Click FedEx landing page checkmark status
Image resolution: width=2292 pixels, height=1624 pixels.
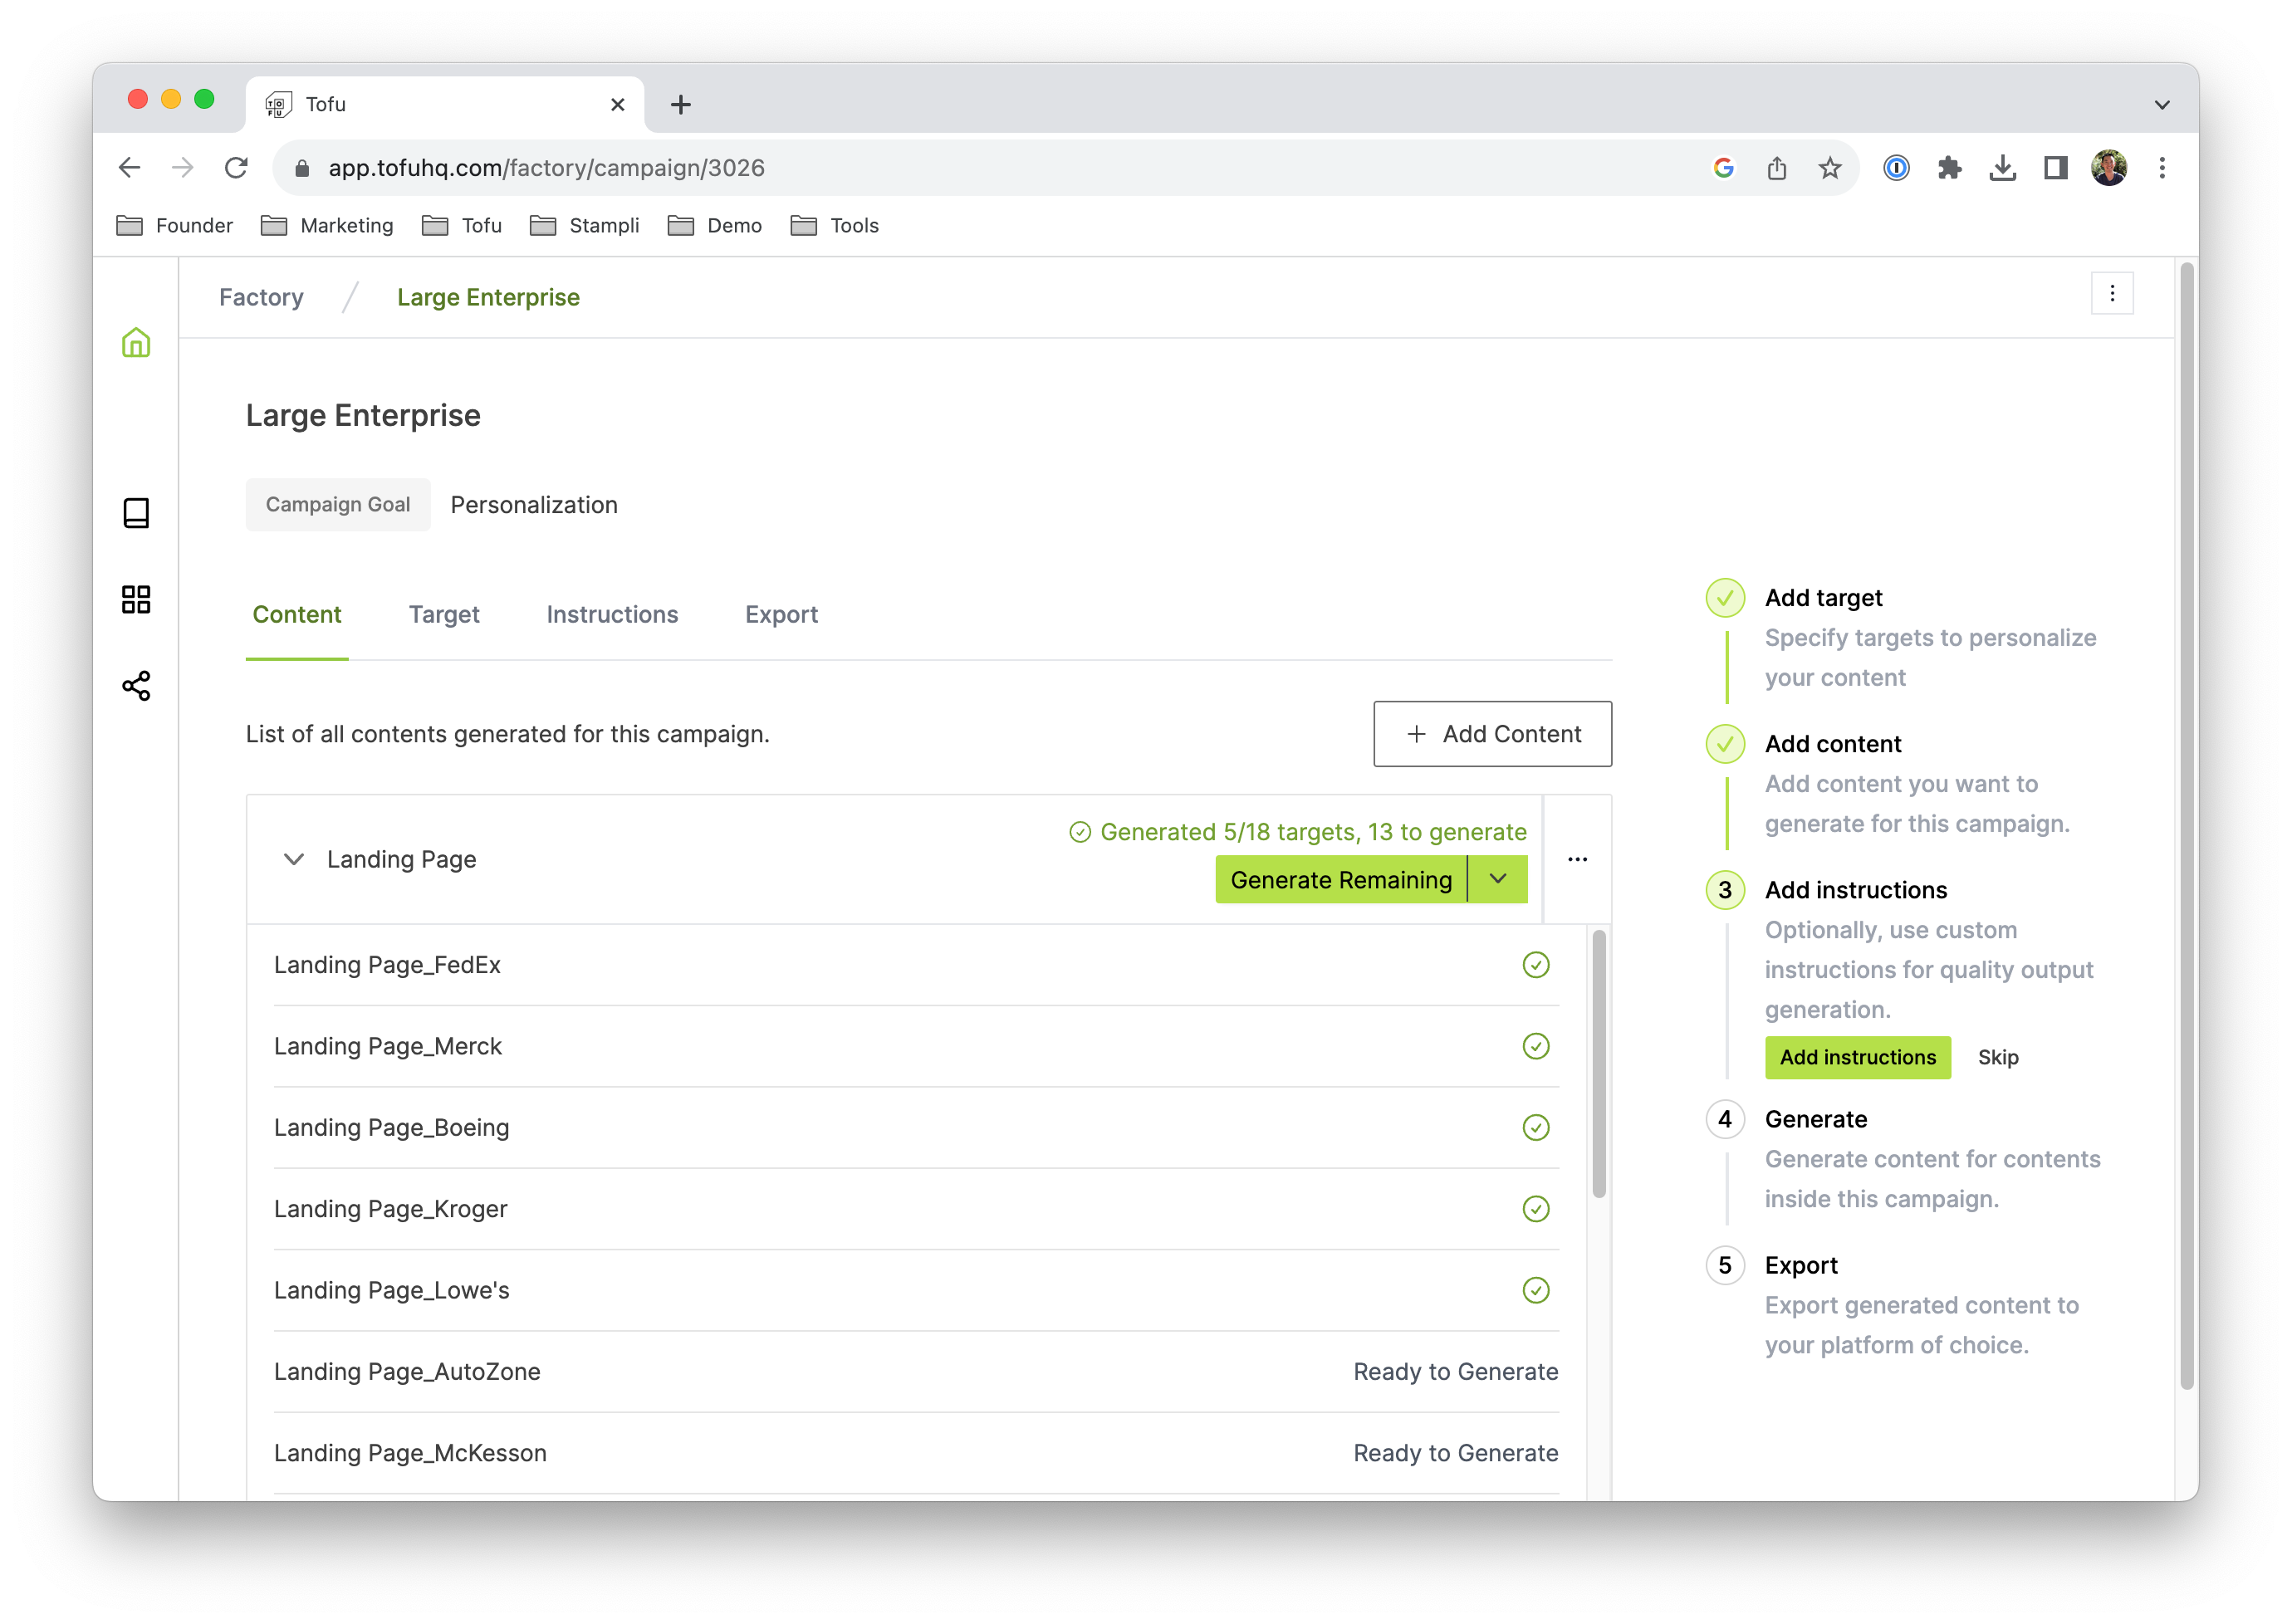(1535, 965)
